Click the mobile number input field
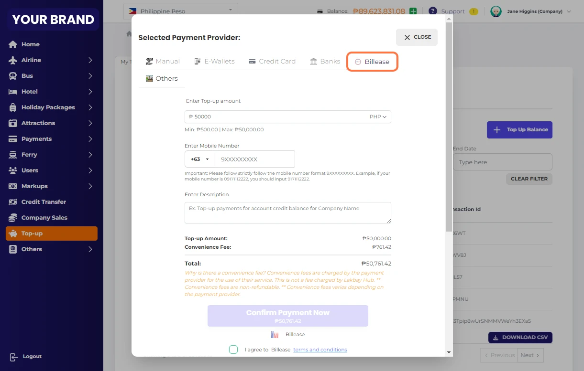 point(254,159)
